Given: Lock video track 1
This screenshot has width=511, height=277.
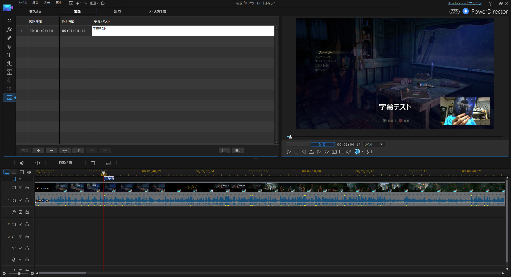Looking at the screenshot, I should [27, 188].
